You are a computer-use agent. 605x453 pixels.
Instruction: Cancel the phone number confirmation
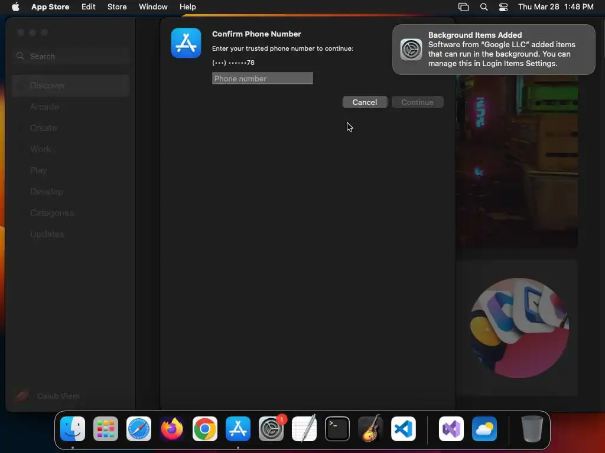(365, 102)
